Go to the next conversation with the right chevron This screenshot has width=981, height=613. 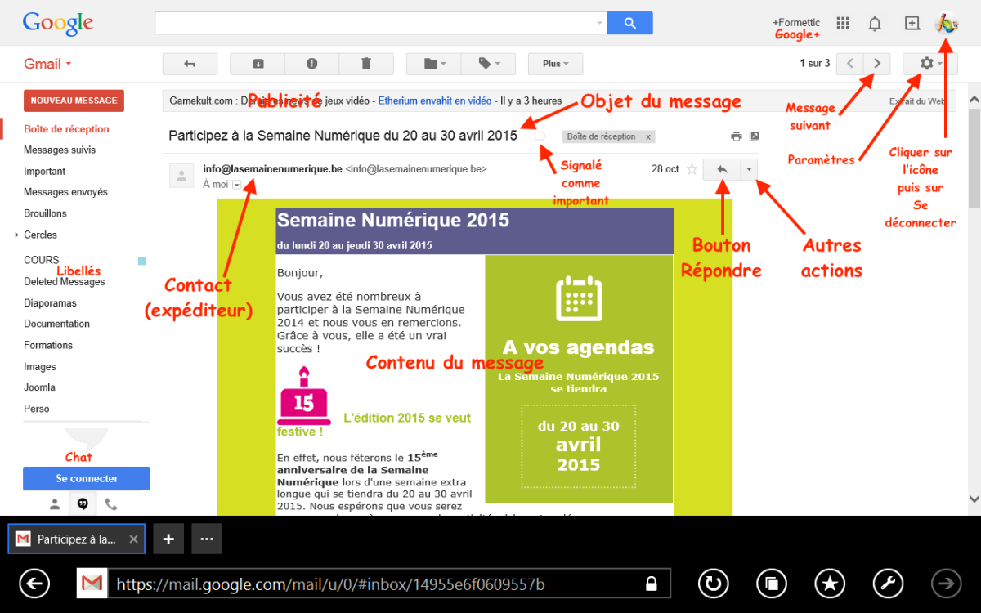pos(877,64)
